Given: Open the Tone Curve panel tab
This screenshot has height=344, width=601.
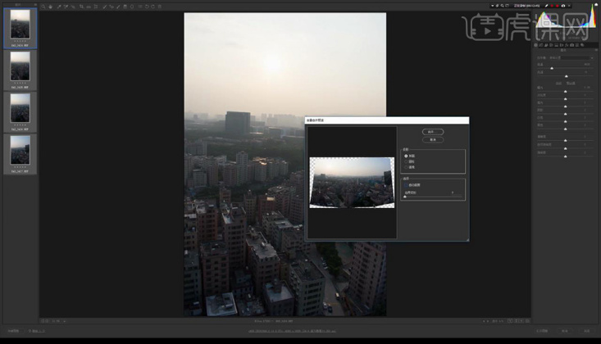Looking at the screenshot, I should pyautogui.click(x=541, y=45).
